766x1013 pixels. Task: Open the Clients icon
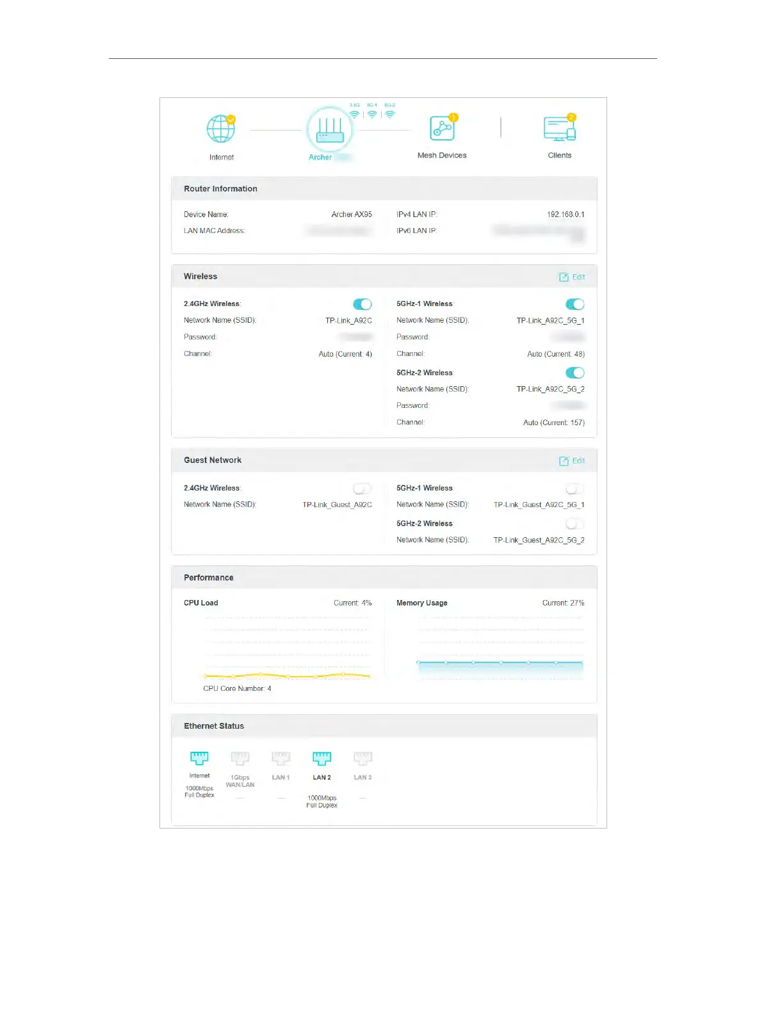click(559, 129)
